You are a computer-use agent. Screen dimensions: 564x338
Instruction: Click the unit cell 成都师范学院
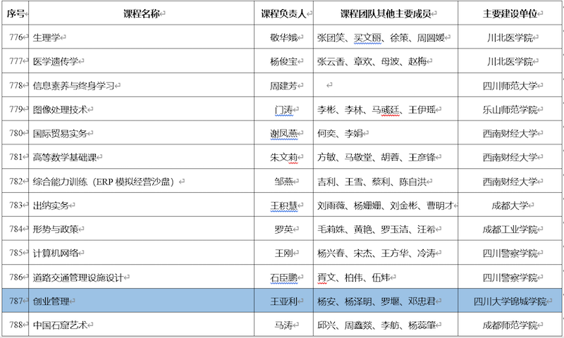click(510, 325)
